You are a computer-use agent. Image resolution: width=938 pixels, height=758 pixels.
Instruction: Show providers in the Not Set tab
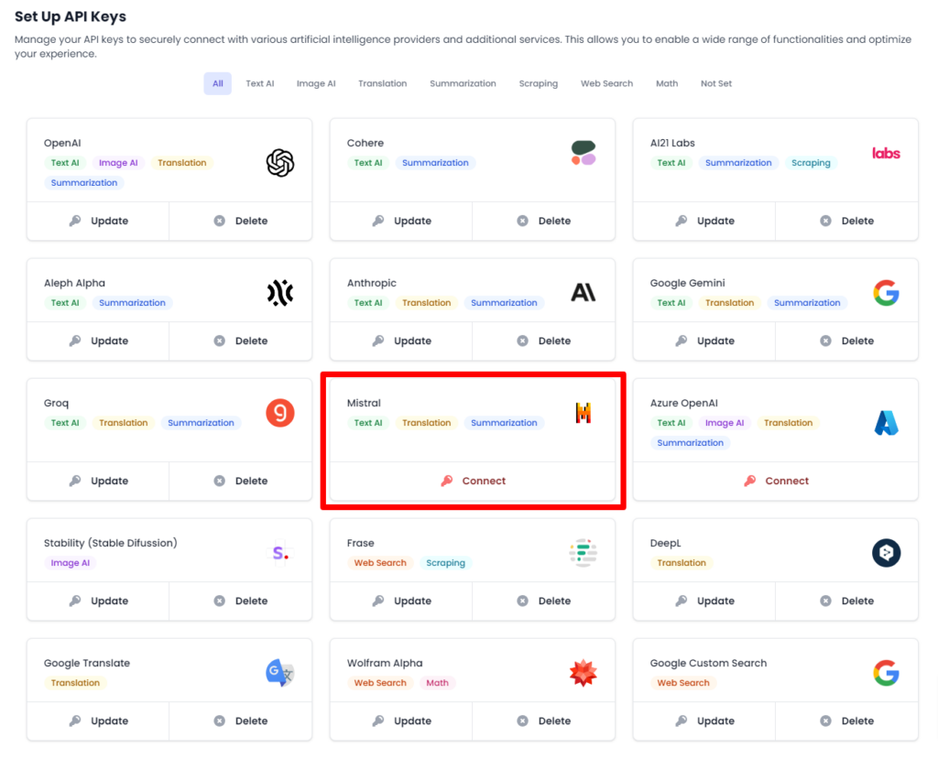716,83
